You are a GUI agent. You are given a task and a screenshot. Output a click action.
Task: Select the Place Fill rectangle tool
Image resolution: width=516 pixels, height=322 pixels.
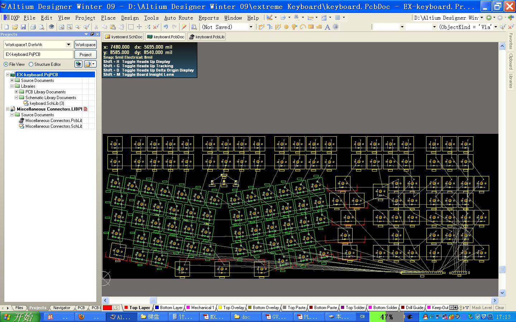point(311,27)
